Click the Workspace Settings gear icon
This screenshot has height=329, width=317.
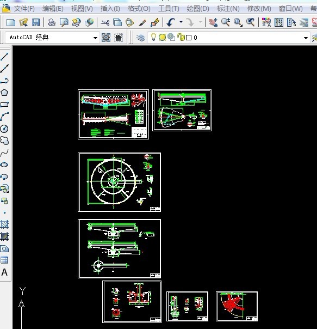106,38
